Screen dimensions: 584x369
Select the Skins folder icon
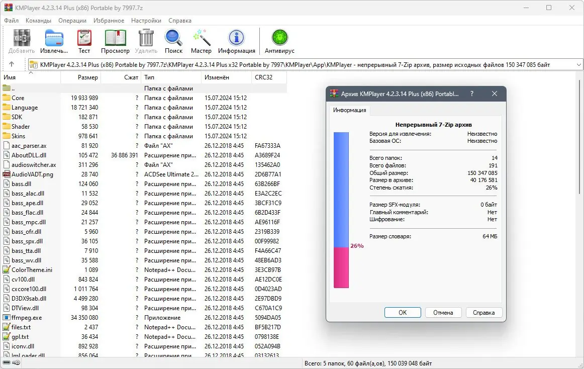[7, 136]
